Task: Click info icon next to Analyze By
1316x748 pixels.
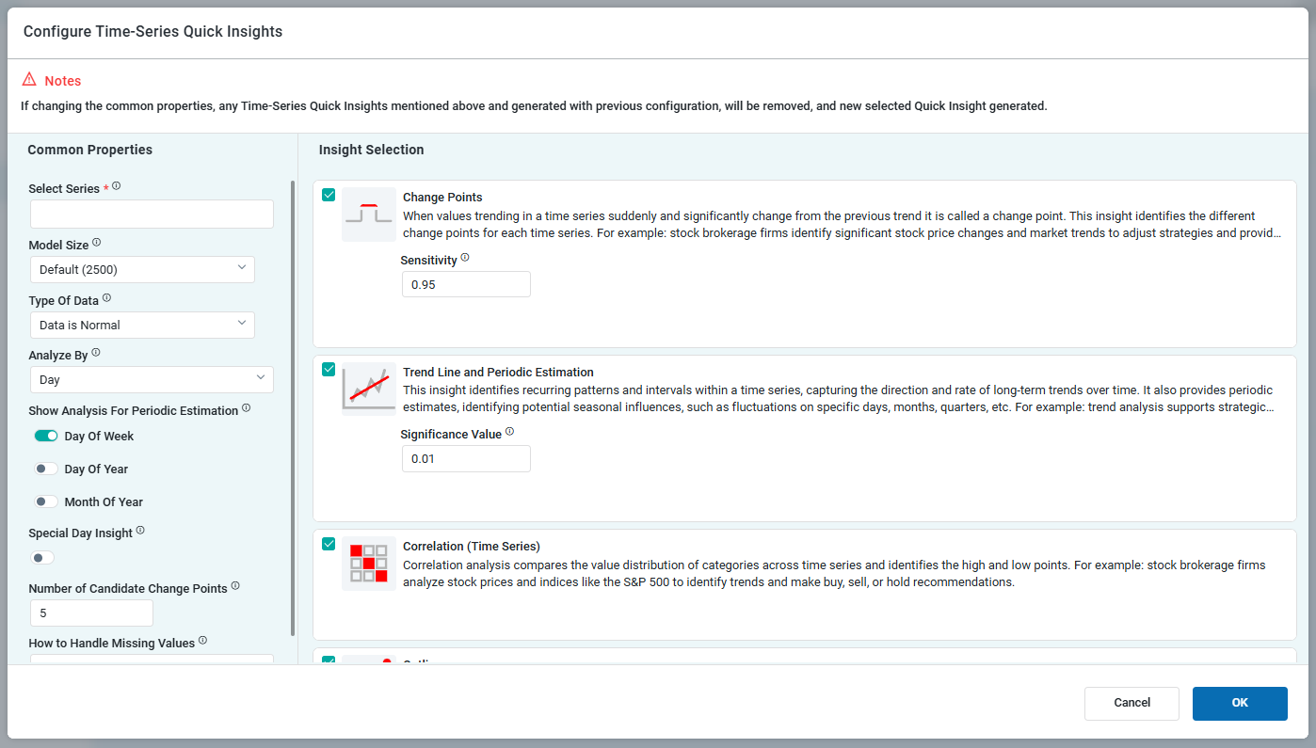Action: coord(96,353)
